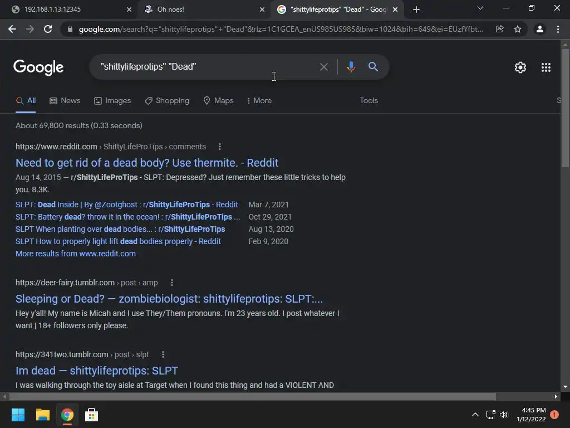Open Google quick settings gear
570x428 pixels.
(x=520, y=67)
